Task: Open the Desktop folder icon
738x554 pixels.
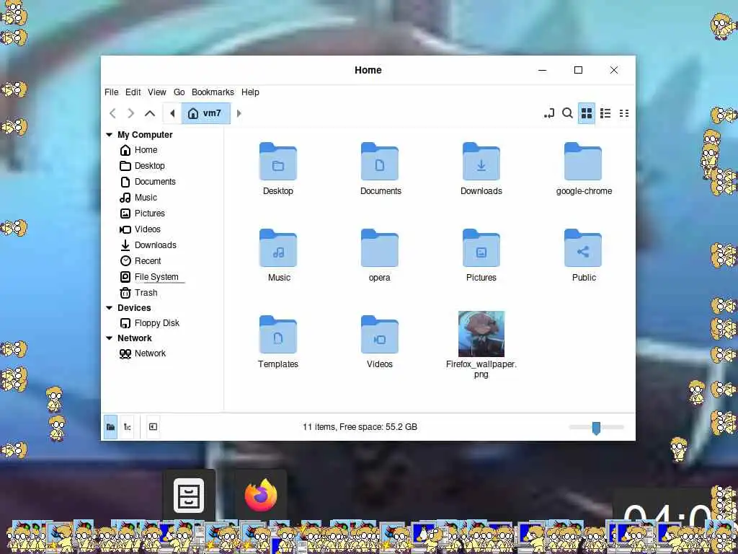Action: click(277, 162)
